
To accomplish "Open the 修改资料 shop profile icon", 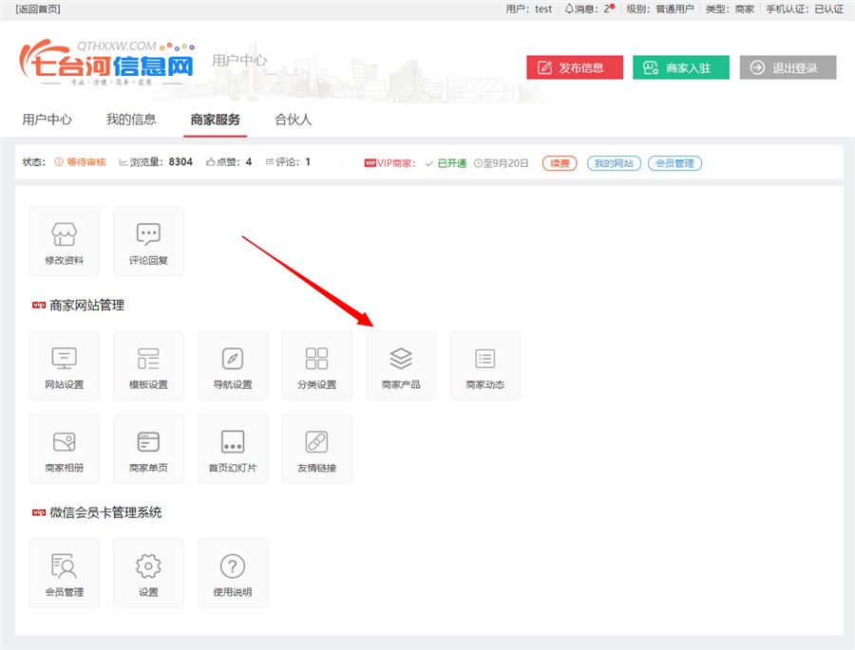I will click(64, 241).
